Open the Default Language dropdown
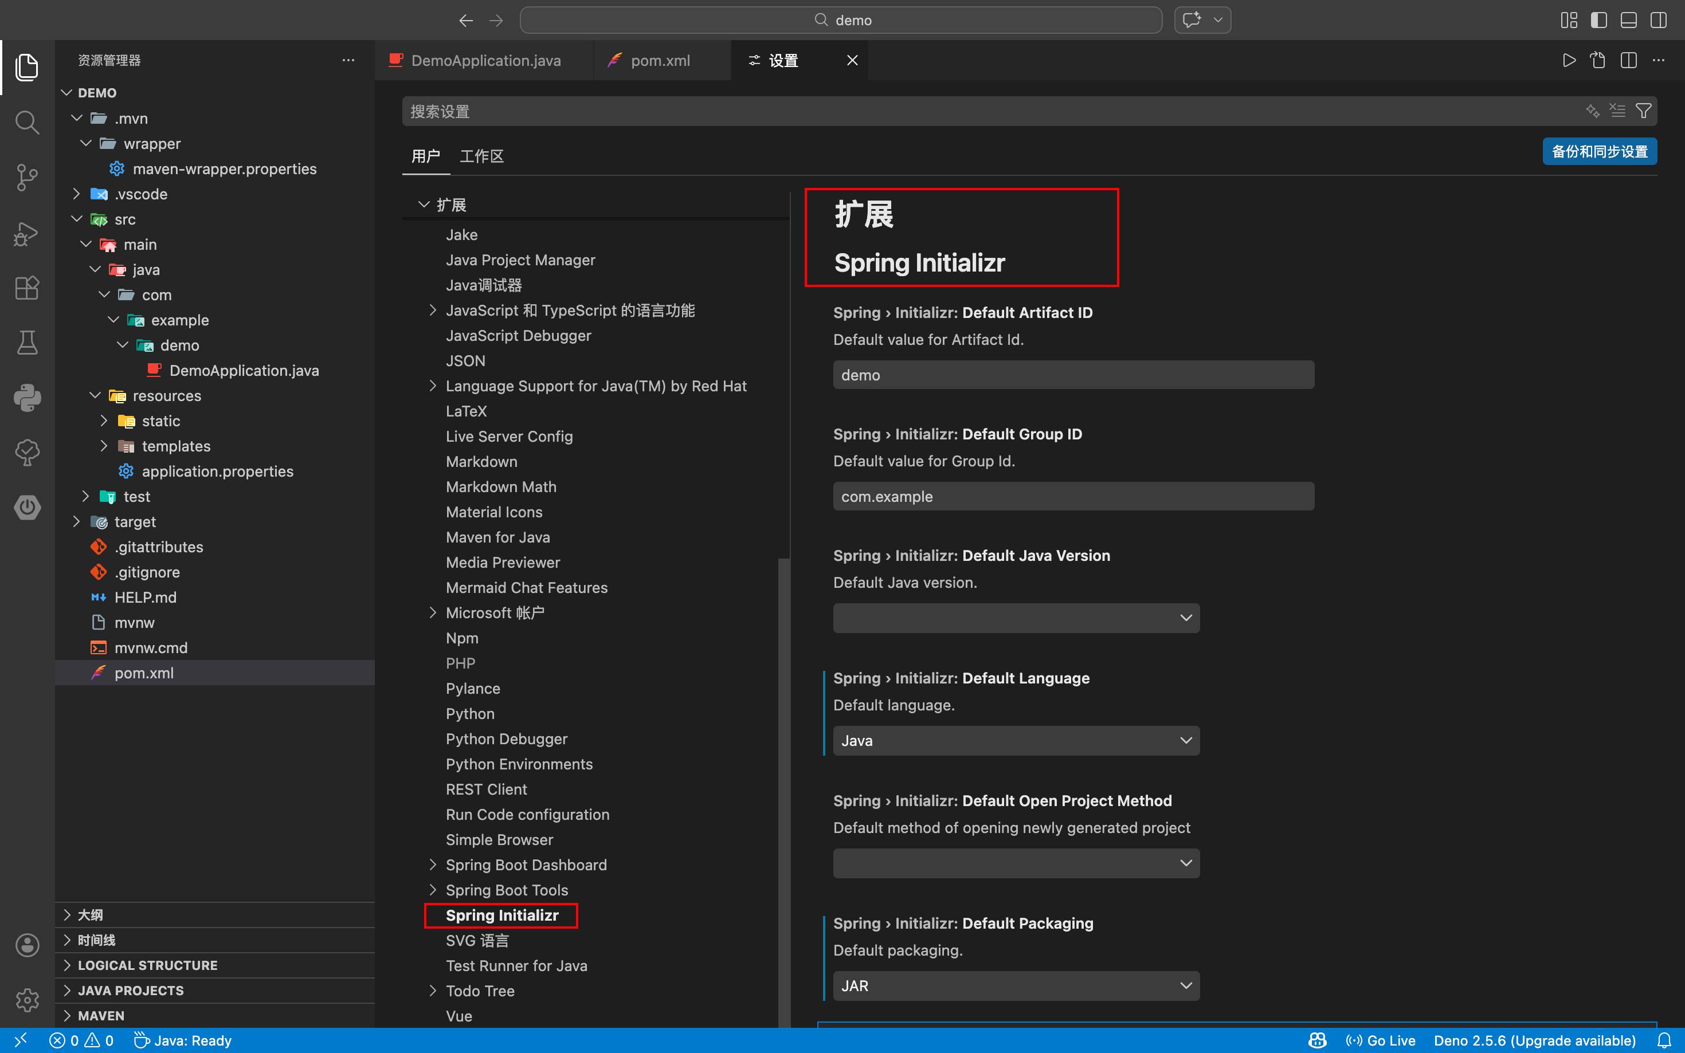Viewport: 1685px width, 1053px height. point(1016,741)
